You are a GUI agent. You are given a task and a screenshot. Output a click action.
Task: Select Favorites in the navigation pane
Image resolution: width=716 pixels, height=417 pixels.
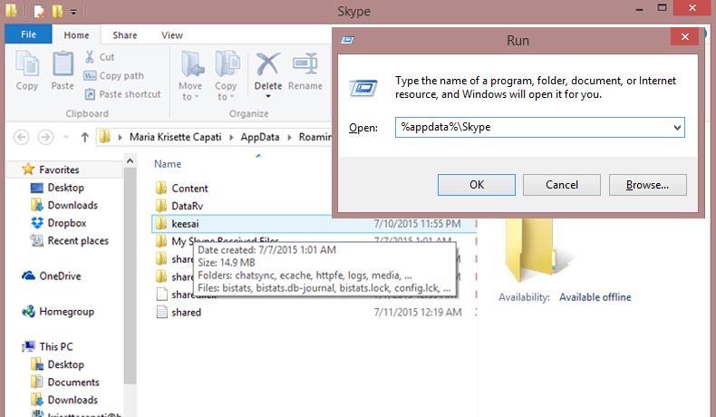click(59, 170)
